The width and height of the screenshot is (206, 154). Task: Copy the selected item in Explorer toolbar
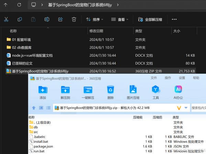click(20, 20)
